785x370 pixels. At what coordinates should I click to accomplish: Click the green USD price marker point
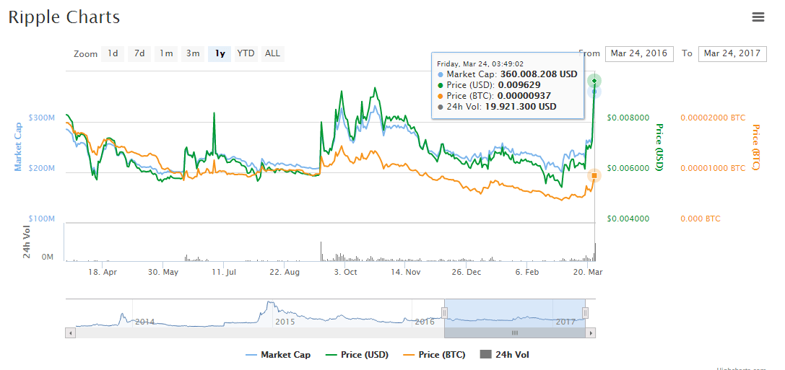(x=594, y=80)
